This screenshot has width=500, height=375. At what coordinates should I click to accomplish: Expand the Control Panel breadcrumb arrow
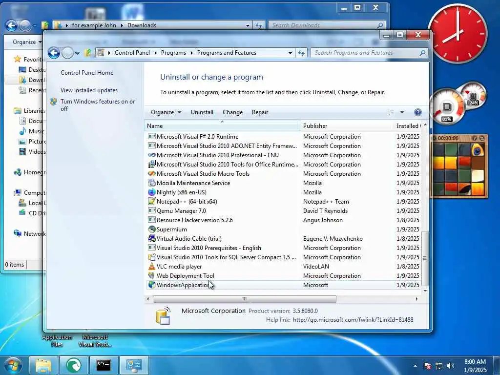pos(156,53)
